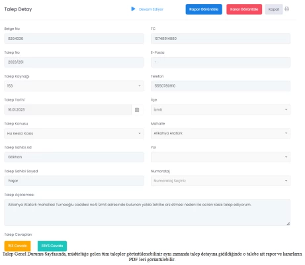This screenshot has height=265, width=305.
Task: Open the 153 Cevabı response
Action: (17, 246)
